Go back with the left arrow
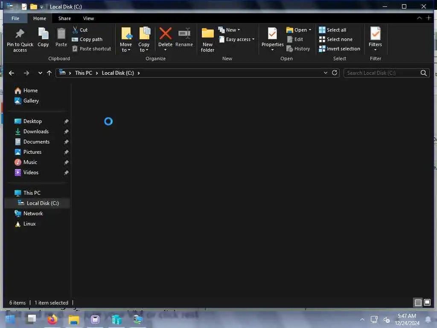Viewport: 437px width, 328px height. 12,73
